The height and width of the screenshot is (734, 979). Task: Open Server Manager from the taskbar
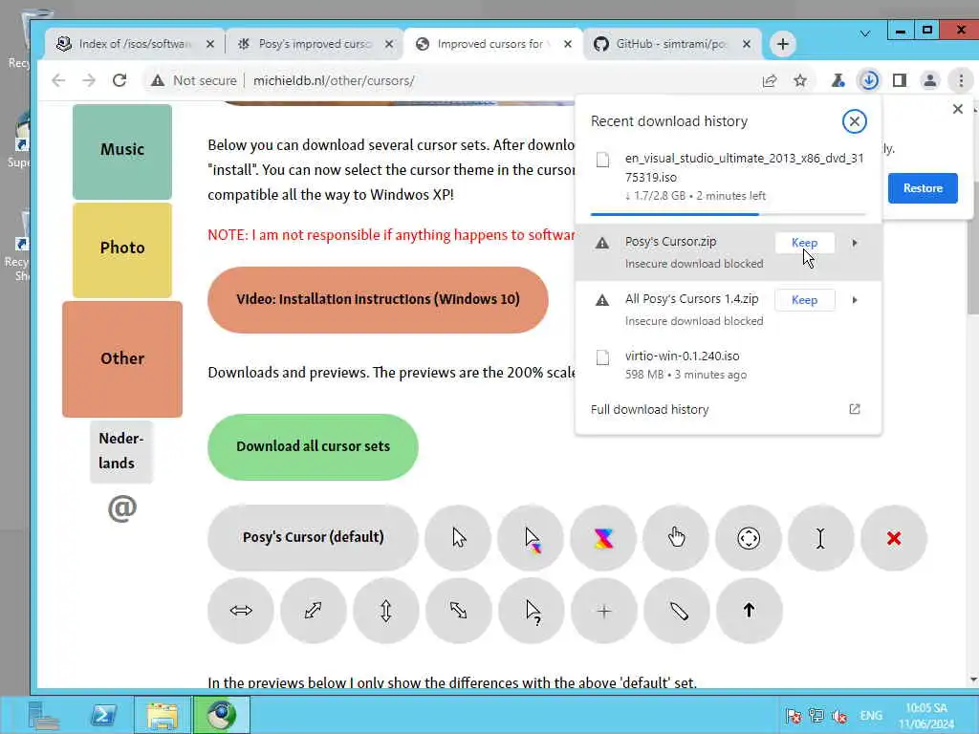tap(44, 715)
